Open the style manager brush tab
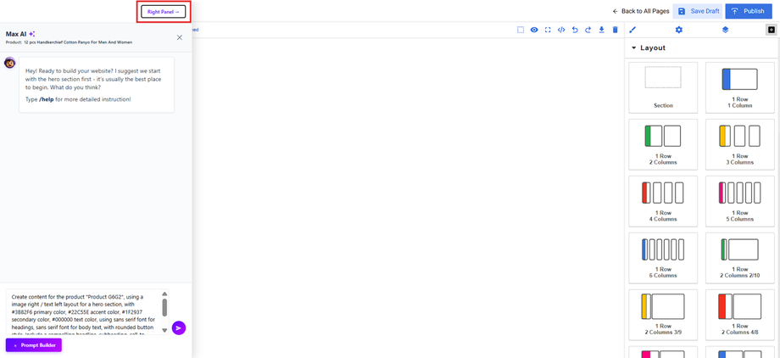The image size is (780, 358). click(632, 30)
